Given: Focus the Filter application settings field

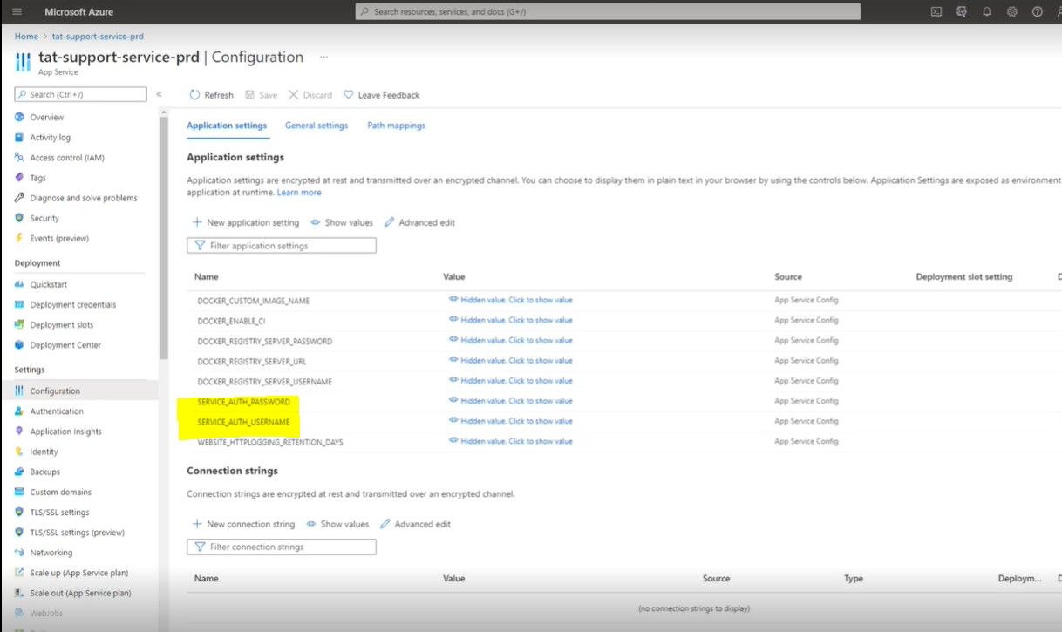Looking at the screenshot, I should [x=282, y=246].
